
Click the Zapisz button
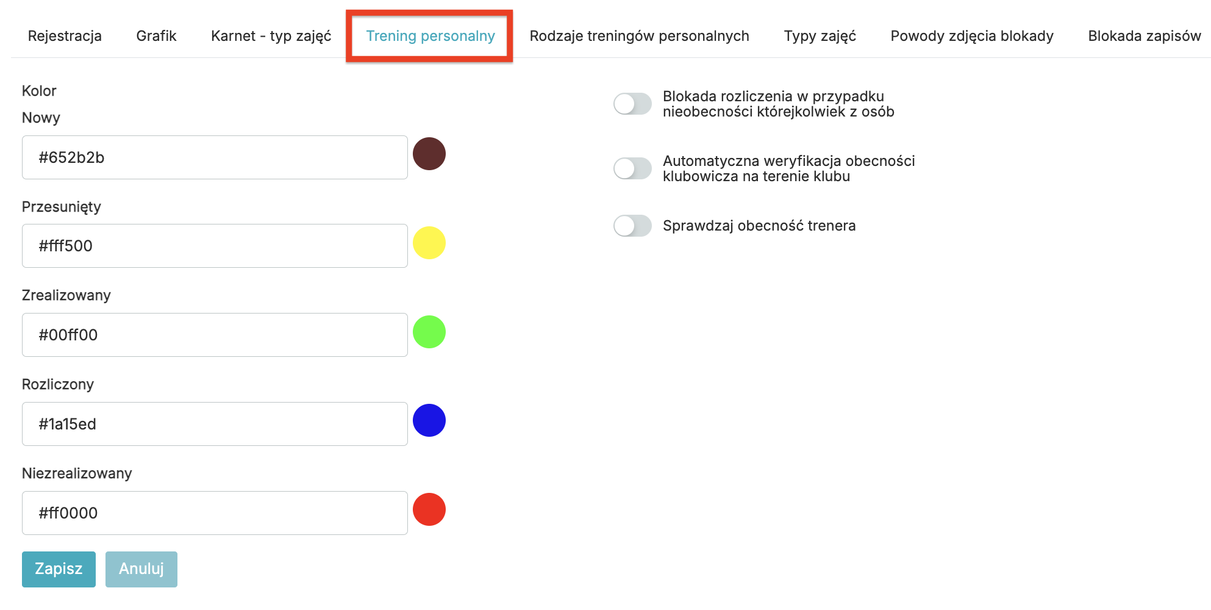[x=59, y=569]
